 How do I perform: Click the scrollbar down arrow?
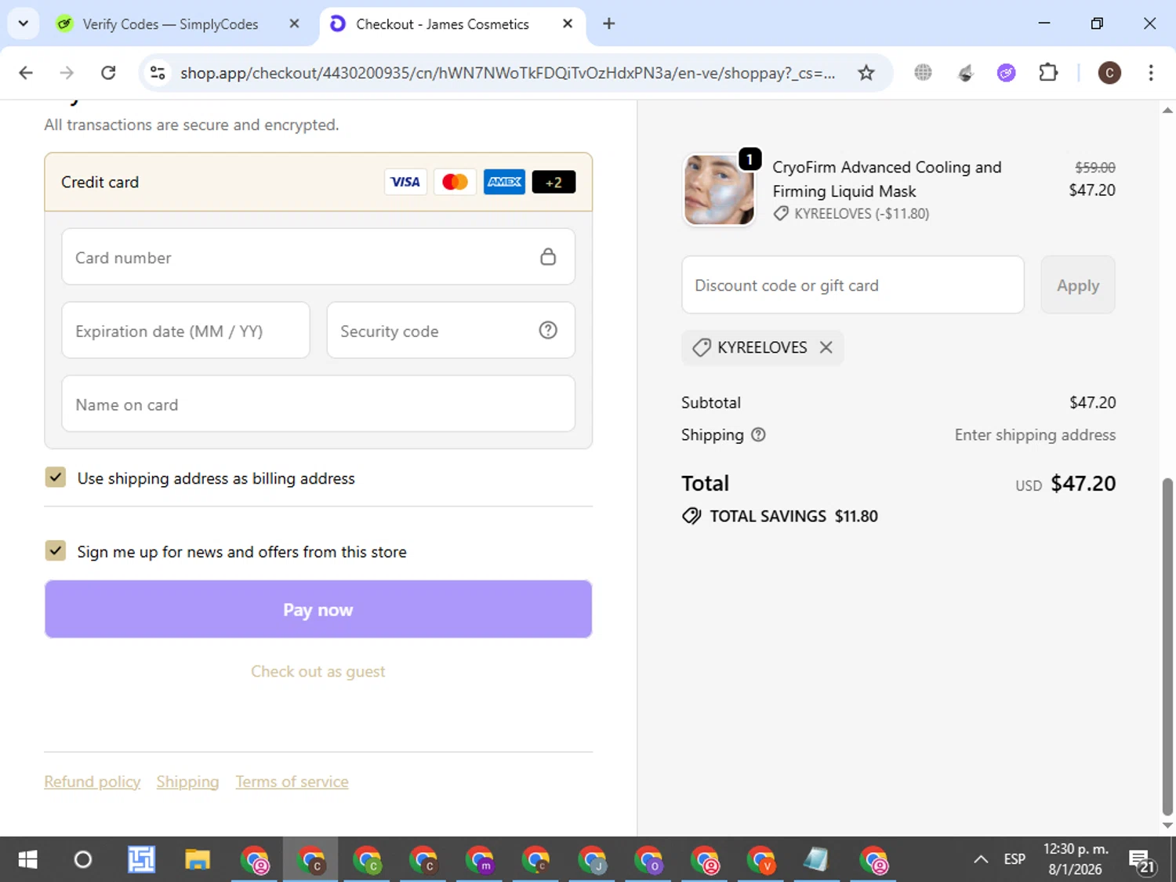pyautogui.click(x=1167, y=826)
